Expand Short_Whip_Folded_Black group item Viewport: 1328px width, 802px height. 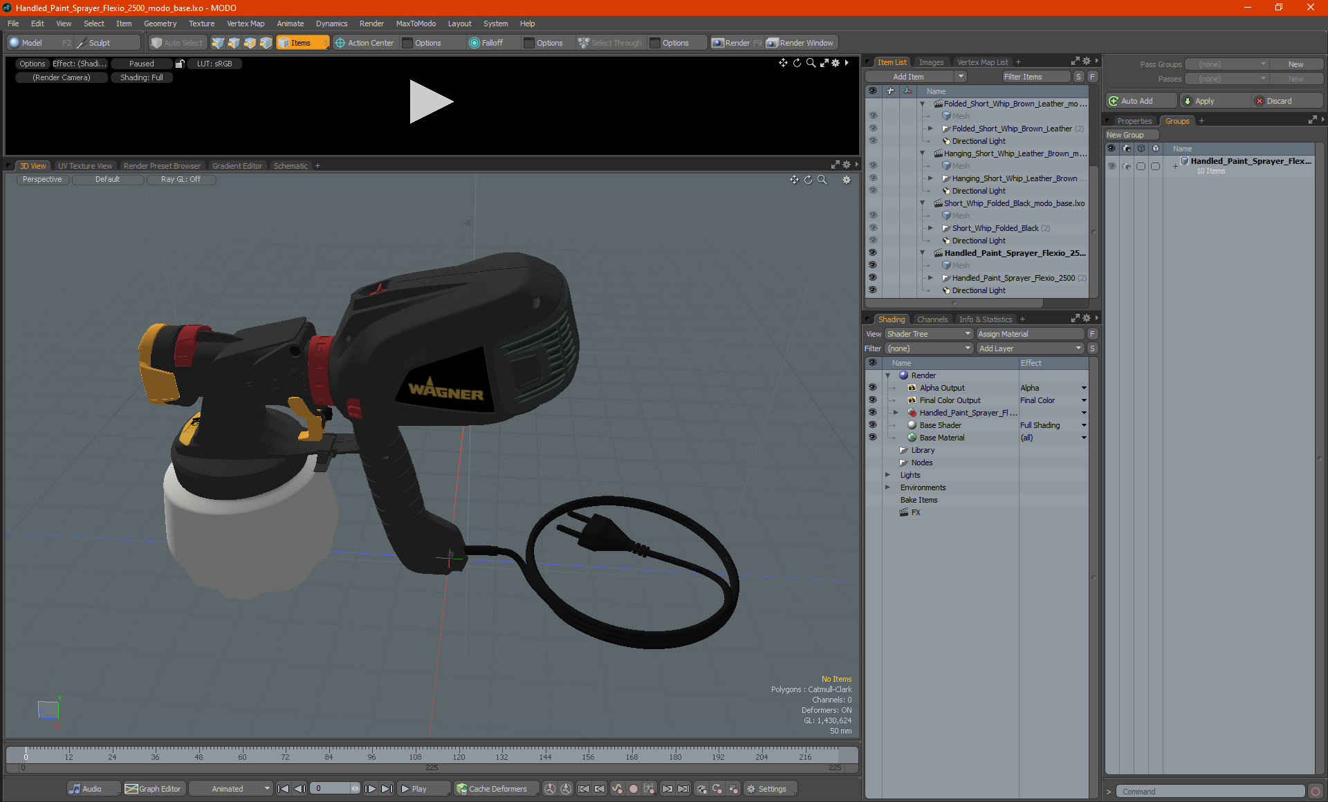pos(930,228)
